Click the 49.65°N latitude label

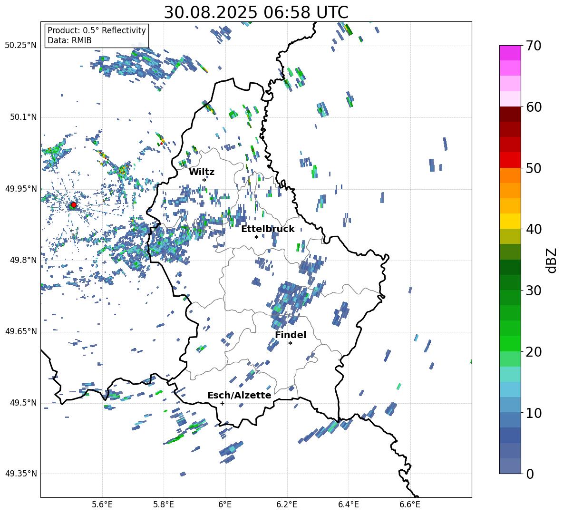click(x=21, y=331)
